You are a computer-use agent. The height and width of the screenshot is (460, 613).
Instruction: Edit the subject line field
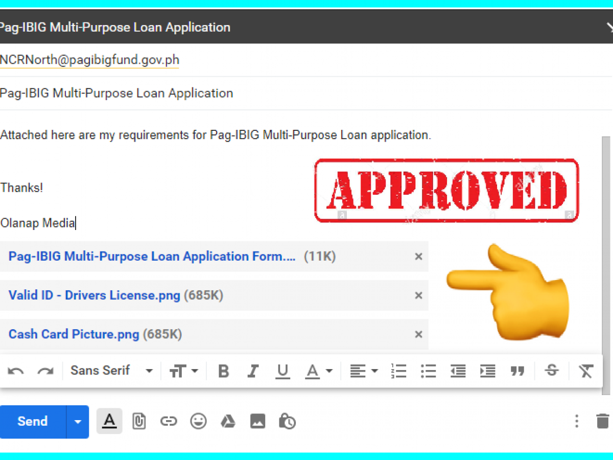pos(305,93)
